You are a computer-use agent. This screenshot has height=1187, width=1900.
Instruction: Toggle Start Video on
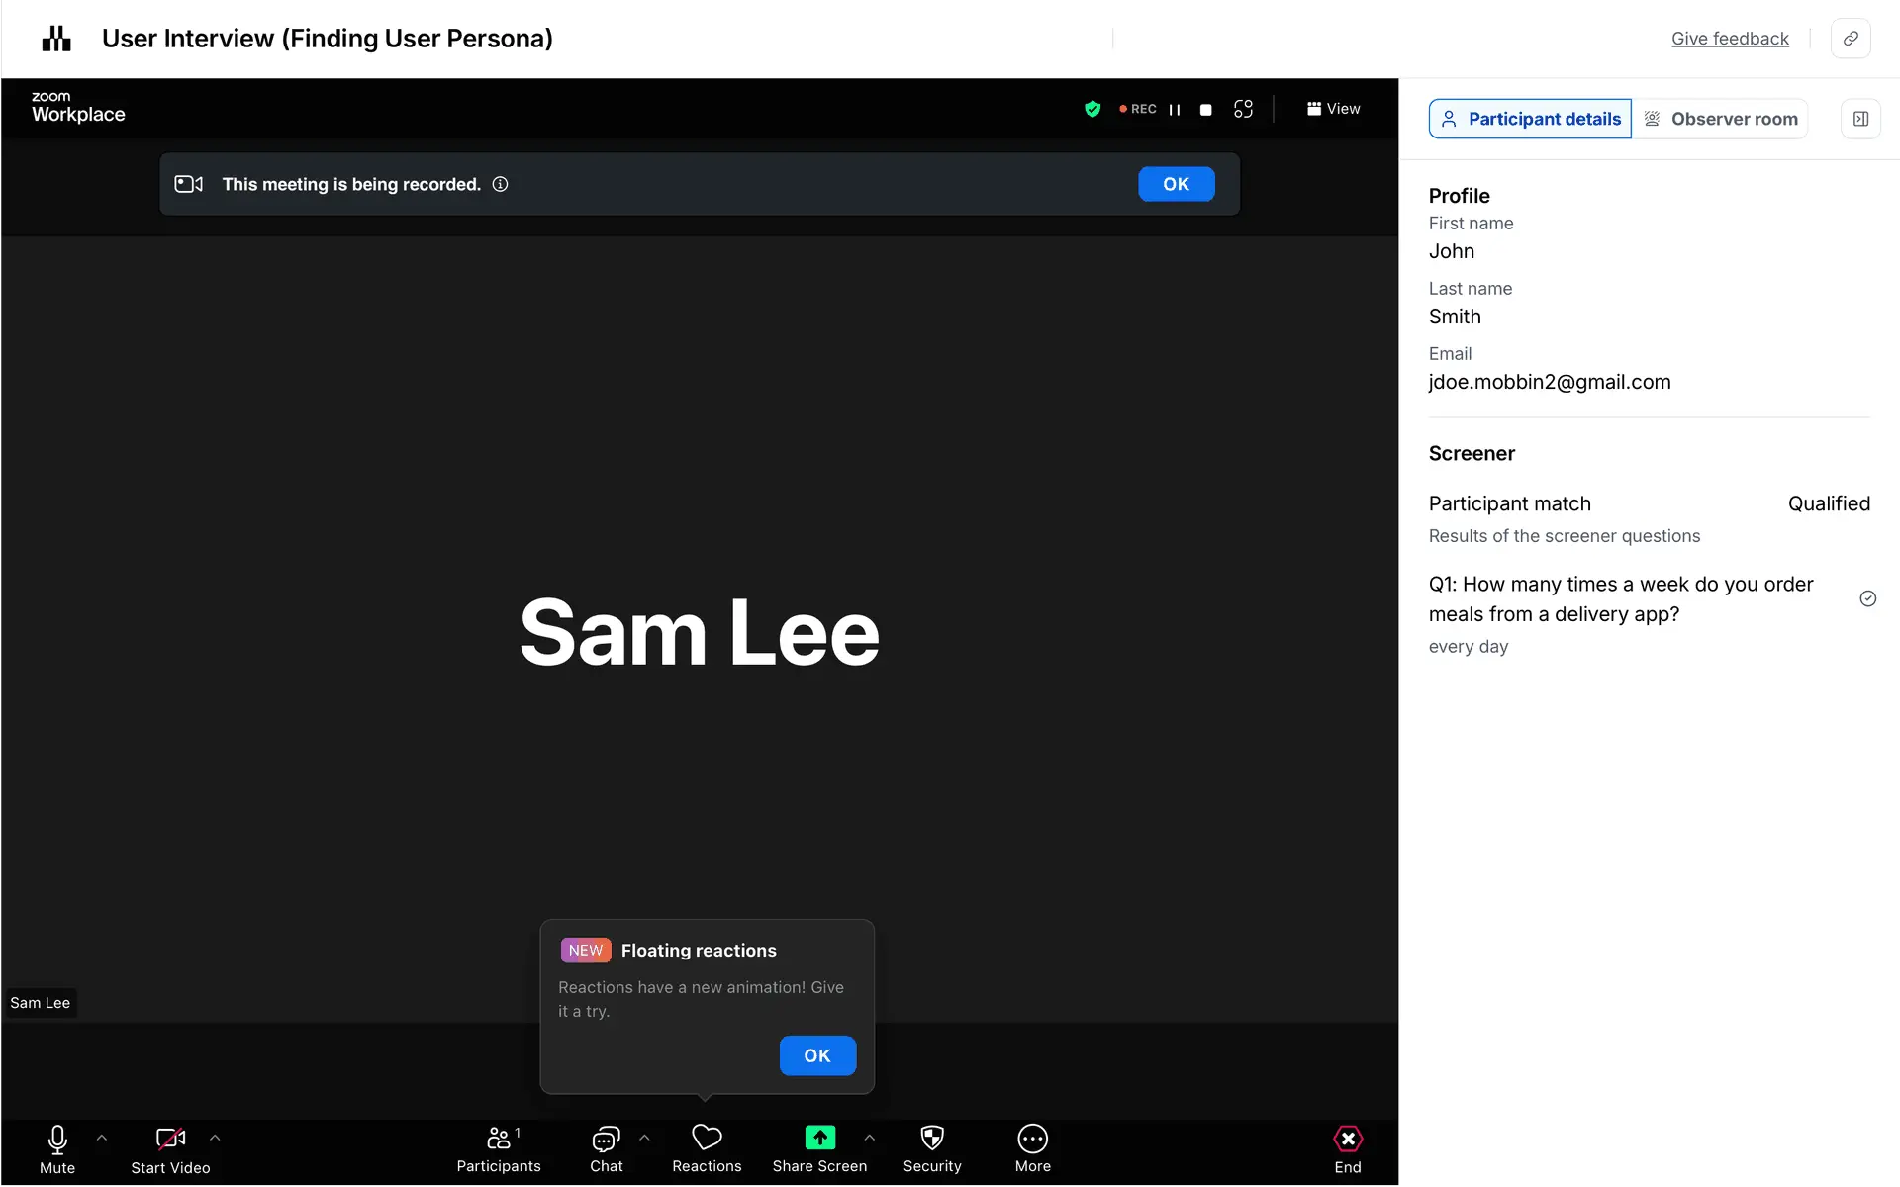tap(170, 1148)
